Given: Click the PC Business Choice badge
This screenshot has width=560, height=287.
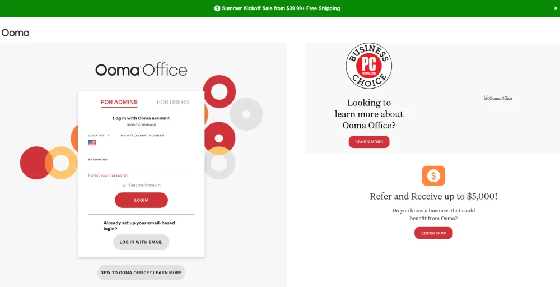Looking at the screenshot, I should (x=368, y=66).
